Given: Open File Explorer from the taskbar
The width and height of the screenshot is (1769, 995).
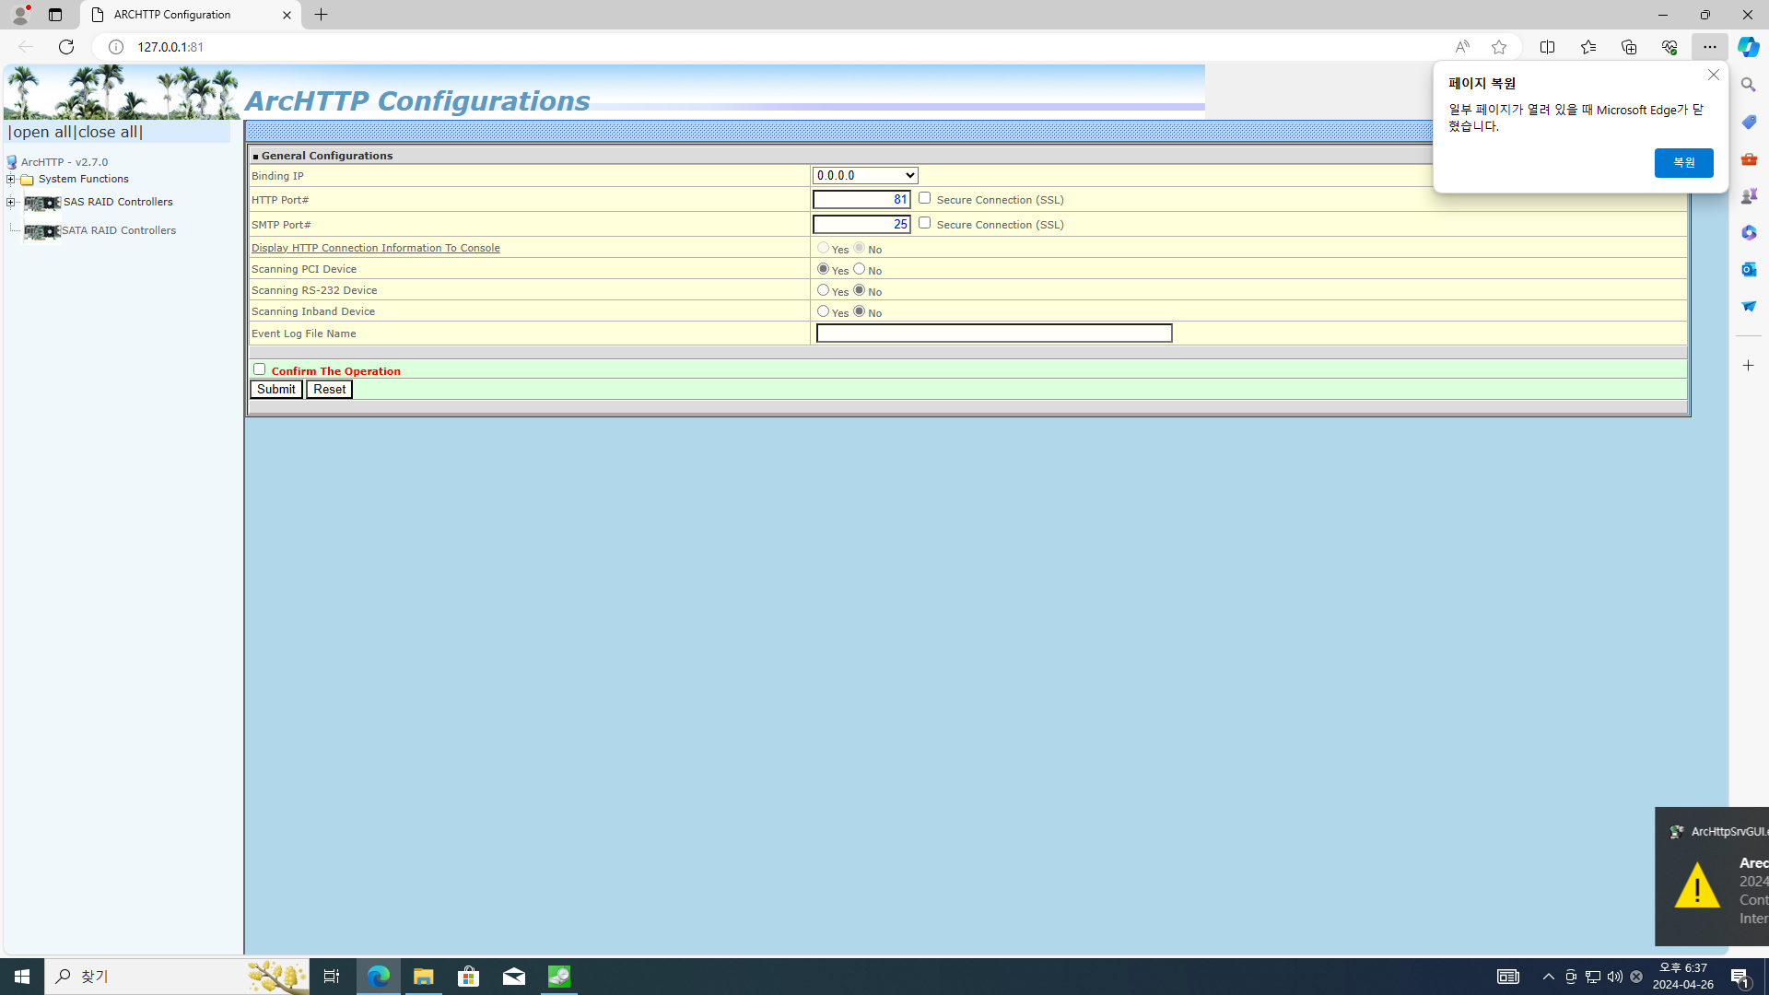Looking at the screenshot, I should (423, 977).
